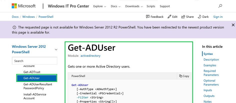Open the Downloads dropdown menu
The height and width of the screenshot is (103, 236).
coord(134,6)
